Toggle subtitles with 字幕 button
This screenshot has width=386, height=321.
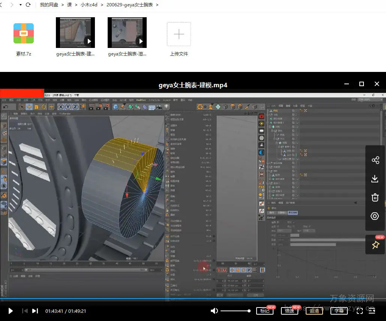tap(339, 311)
